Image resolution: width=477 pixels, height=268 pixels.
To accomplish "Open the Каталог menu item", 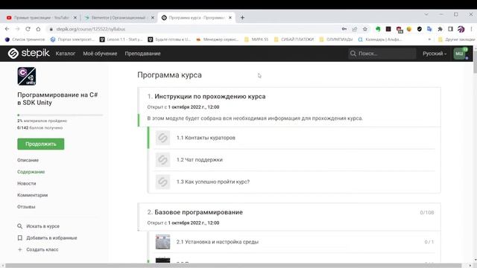I will 66,54.
